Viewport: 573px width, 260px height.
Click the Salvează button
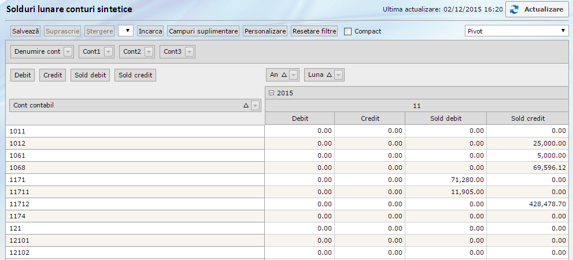pos(25,31)
